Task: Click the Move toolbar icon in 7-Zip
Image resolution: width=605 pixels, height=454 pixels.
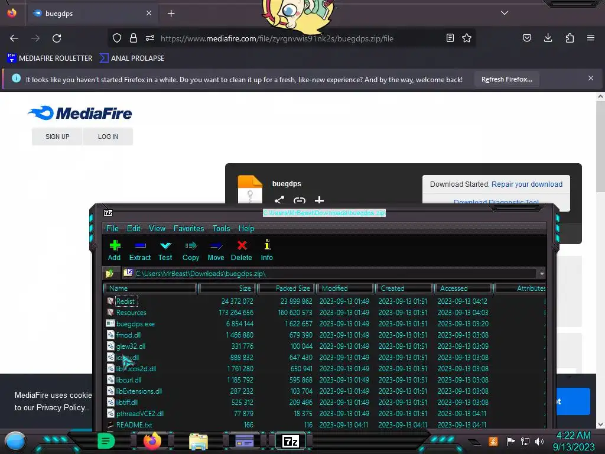Action: click(216, 251)
